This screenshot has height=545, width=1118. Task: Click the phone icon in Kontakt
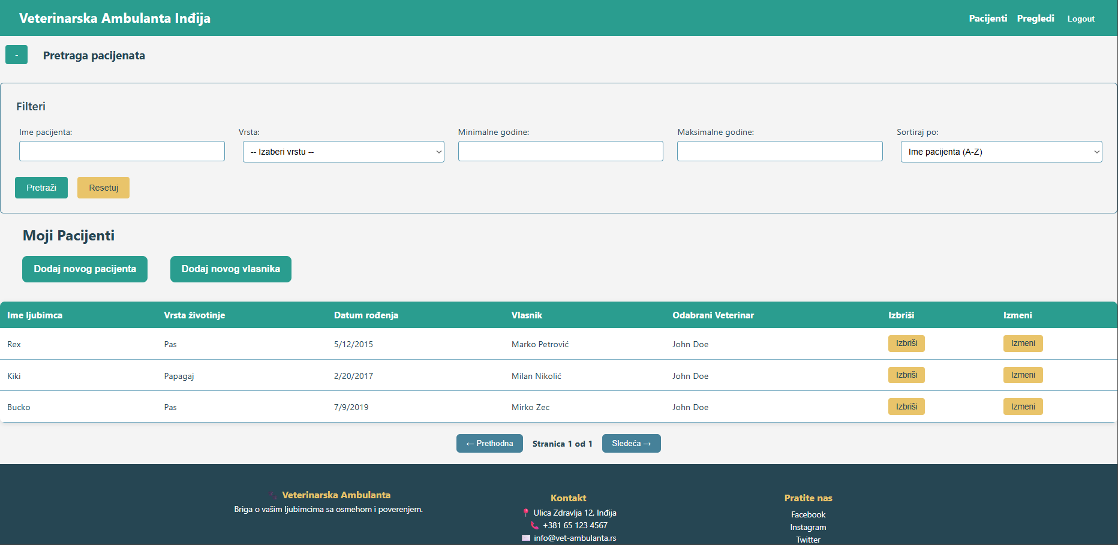coord(534,525)
